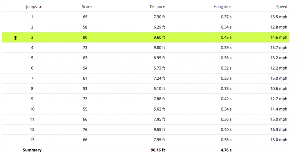
Task: Sort table by Score column header
Action: click(86, 7)
